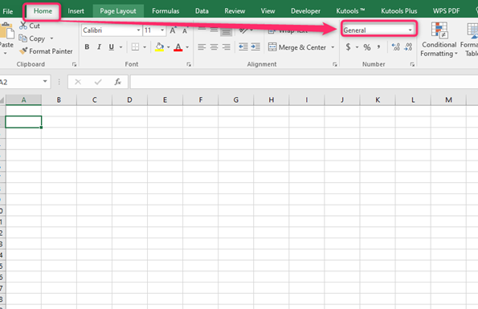
Task: Select column K header
Action: coord(378,100)
